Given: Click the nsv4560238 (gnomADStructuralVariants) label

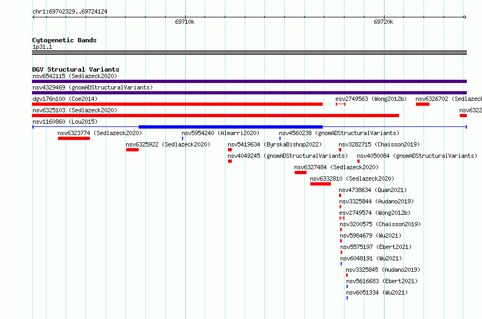Looking at the screenshot, I should (x=339, y=133).
